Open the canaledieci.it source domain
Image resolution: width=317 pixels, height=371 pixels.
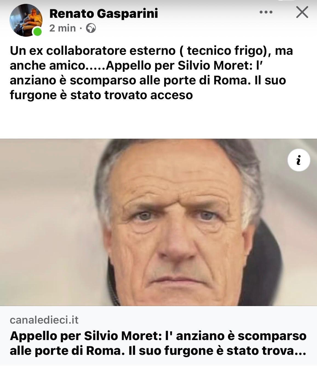[44, 320]
